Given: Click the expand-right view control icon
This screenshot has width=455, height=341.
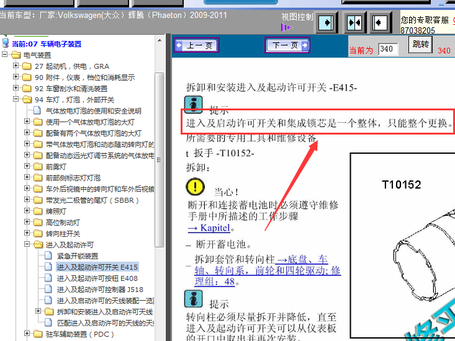Looking at the screenshot, I should tap(325, 23).
